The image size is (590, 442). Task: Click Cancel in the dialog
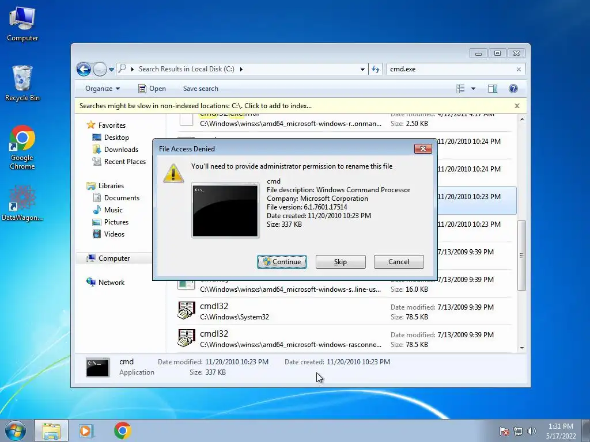[x=399, y=262]
